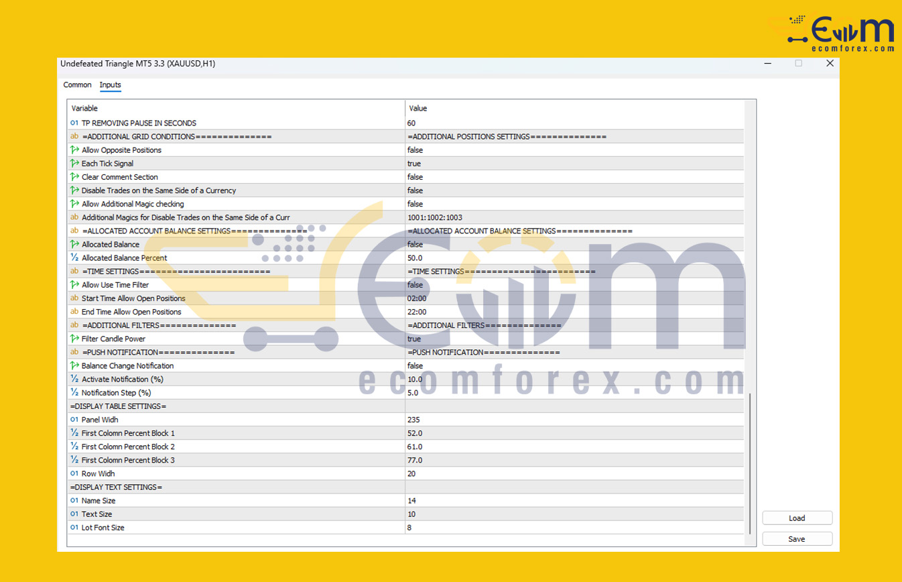Image resolution: width=902 pixels, height=582 pixels.
Task: Load a saved input preset with Load
Action: pyautogui.click(x=797, y=518)
